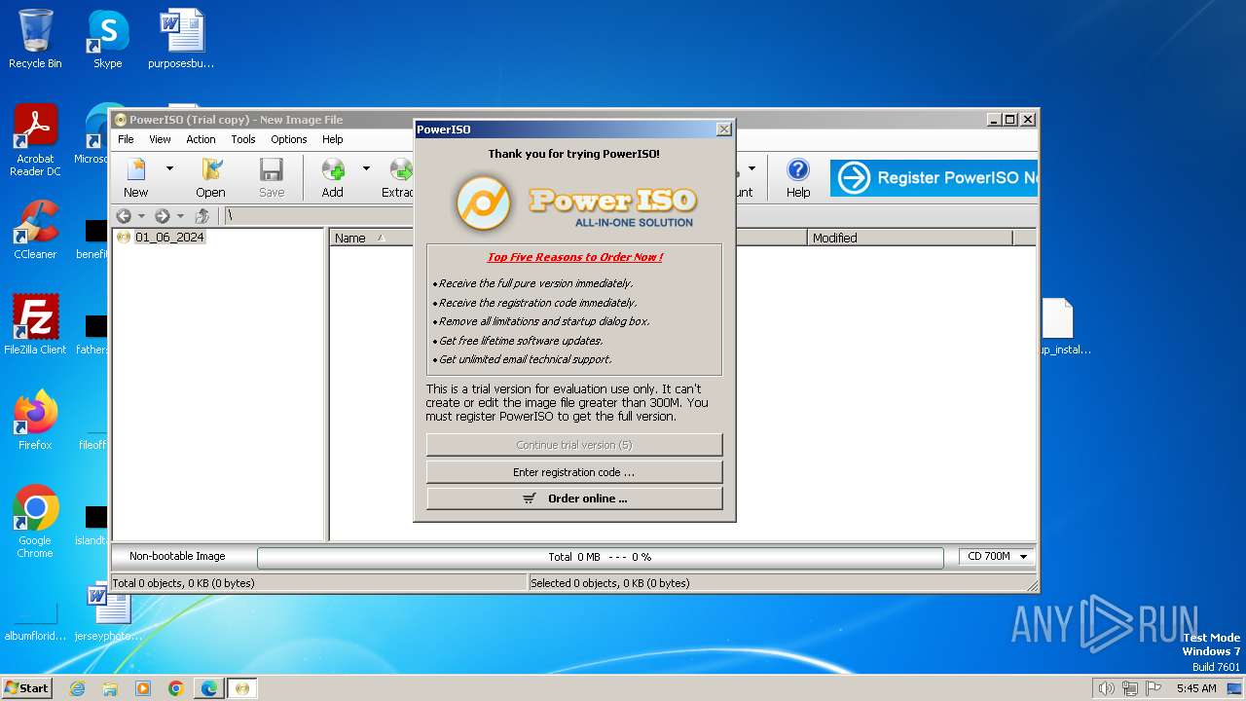1246x701 pixels.
Task: Open the View menu
Action: pos(160,139)
